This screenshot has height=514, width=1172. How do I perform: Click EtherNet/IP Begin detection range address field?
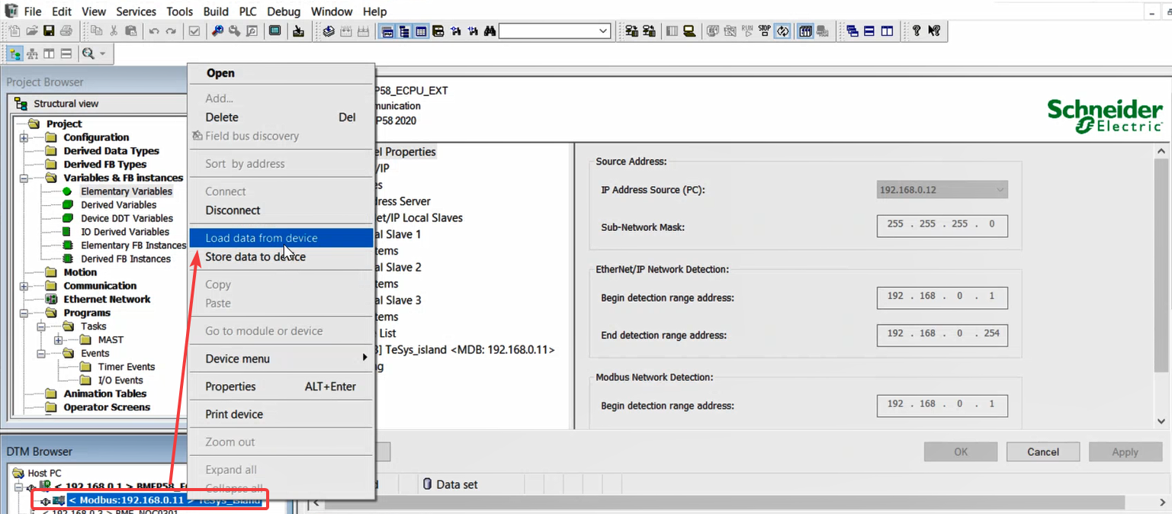tap(942, 297)
